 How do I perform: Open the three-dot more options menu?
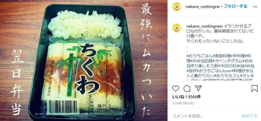tap(255, 7)
